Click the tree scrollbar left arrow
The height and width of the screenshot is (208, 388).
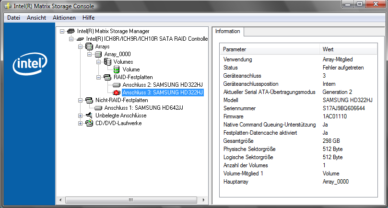click(60, 200)
